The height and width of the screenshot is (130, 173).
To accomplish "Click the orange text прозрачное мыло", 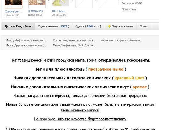I will [x=106, y=69].
